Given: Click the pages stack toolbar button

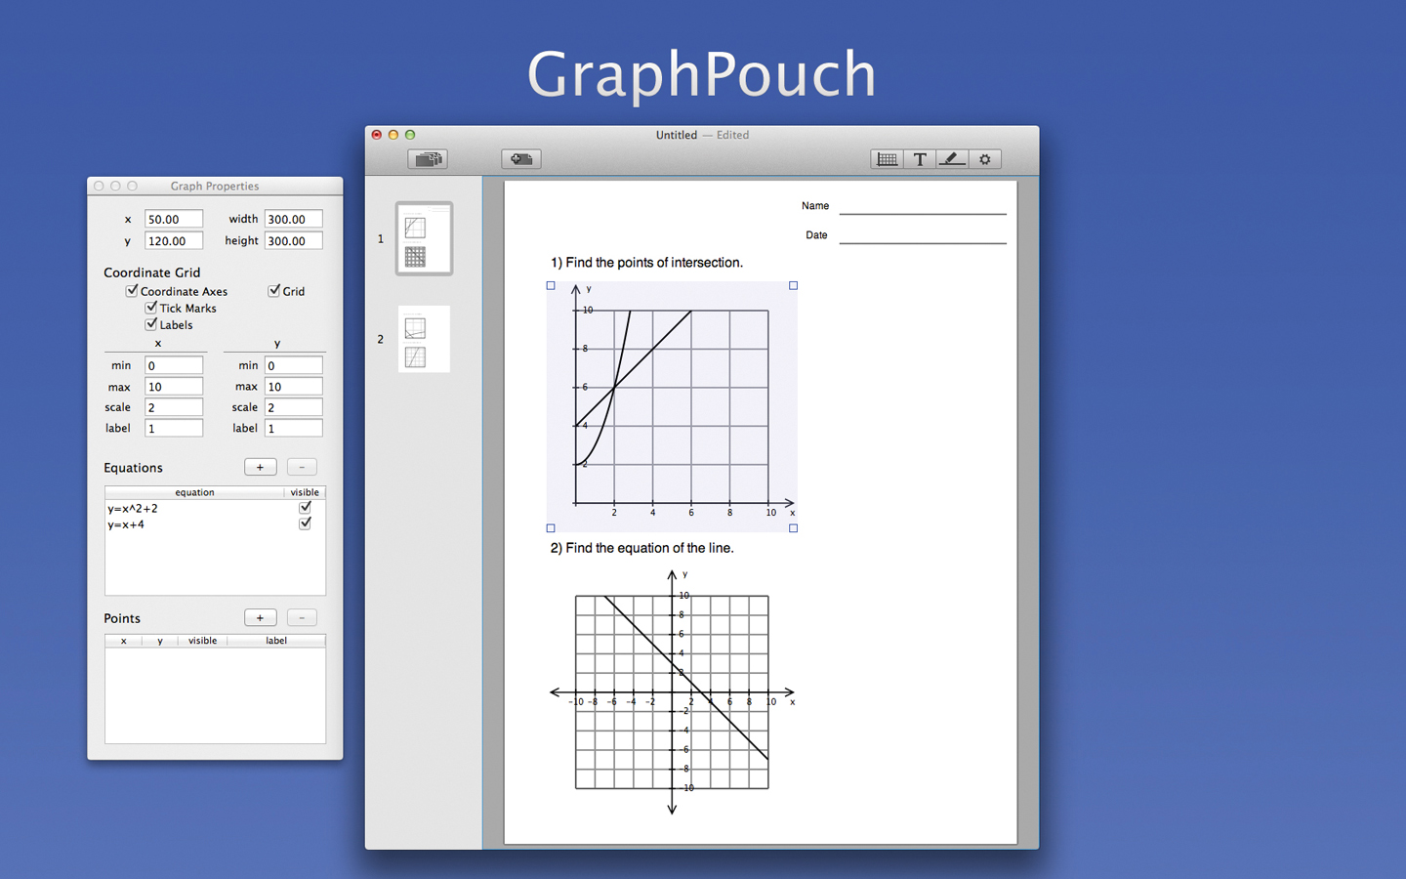Looking at the screenshot, I should [x=428, y=159].
